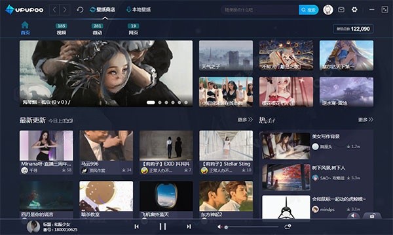Select the fifth banner carousel dot

point(179,102)
